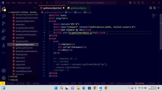Open the View menu

[30, 3]
